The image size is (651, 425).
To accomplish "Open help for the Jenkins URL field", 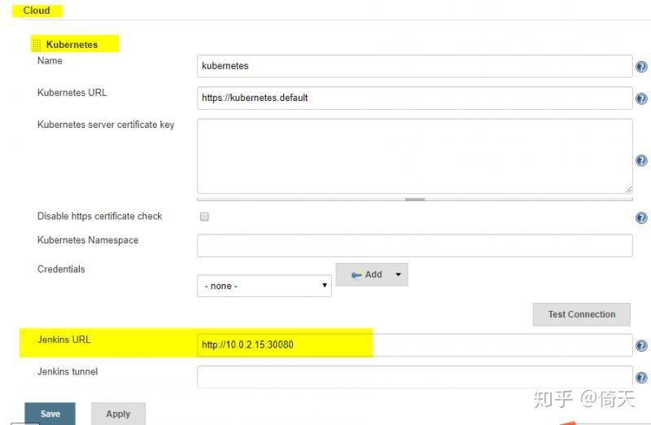I will coord(641,346).
